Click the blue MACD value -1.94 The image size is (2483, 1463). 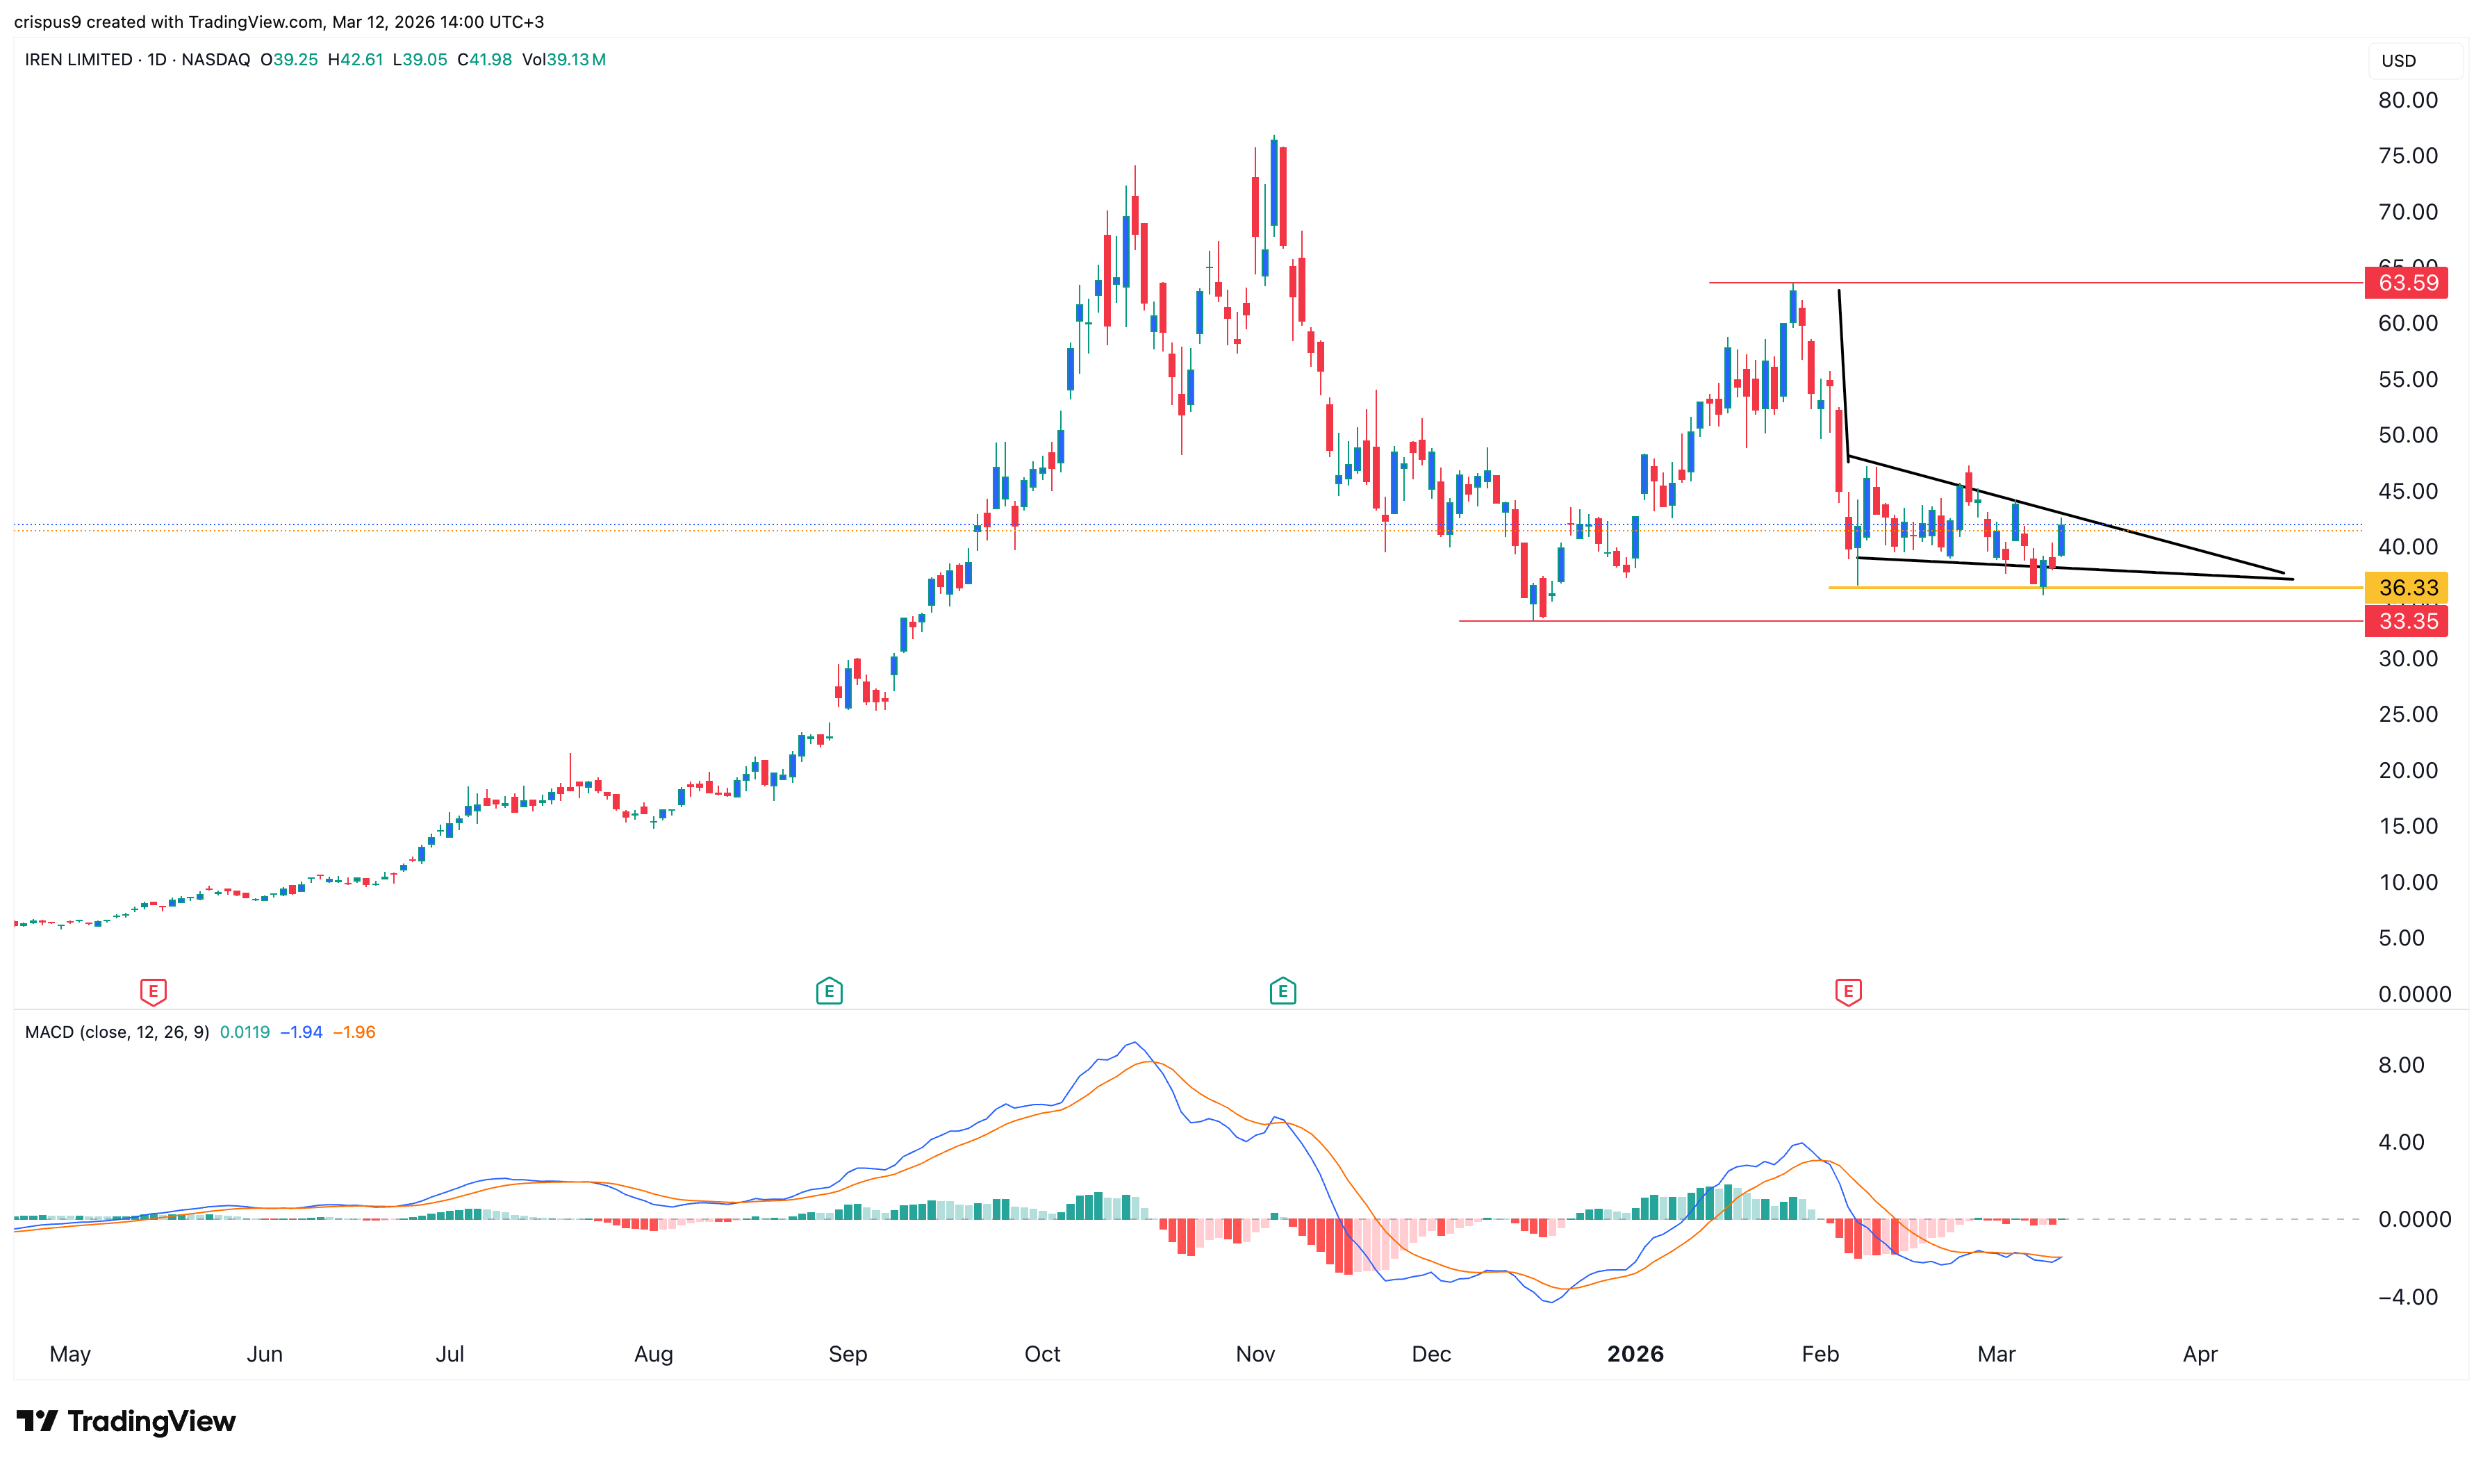(x=302, y=1032)
